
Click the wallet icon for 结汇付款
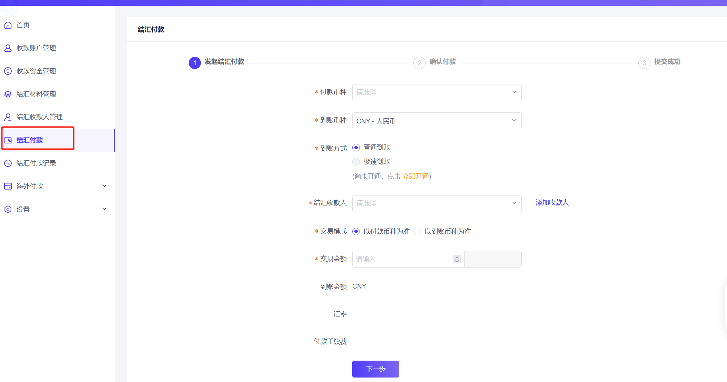pos(8,140)
